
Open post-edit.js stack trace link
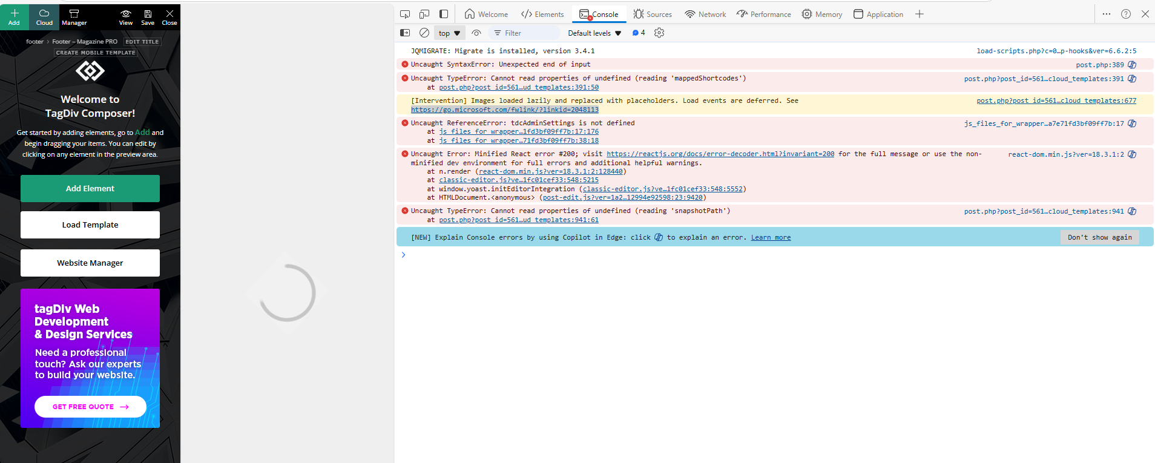click(x=623, y=197)
